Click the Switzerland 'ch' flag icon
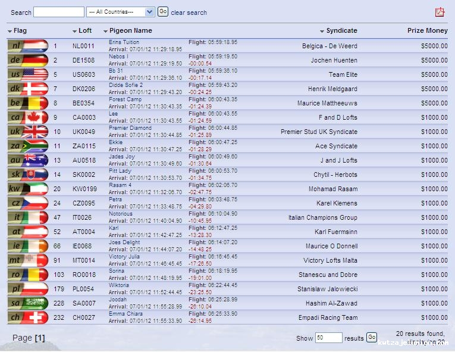This screenshot has width=455, height=352. (x=28, y=317)
